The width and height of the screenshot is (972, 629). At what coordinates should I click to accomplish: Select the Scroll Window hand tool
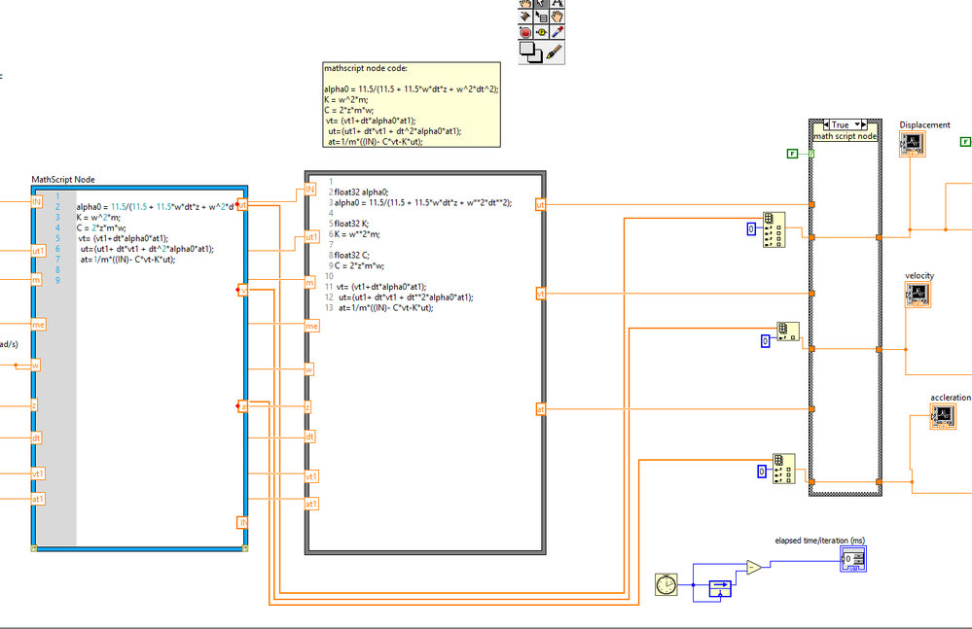point(557,17)
